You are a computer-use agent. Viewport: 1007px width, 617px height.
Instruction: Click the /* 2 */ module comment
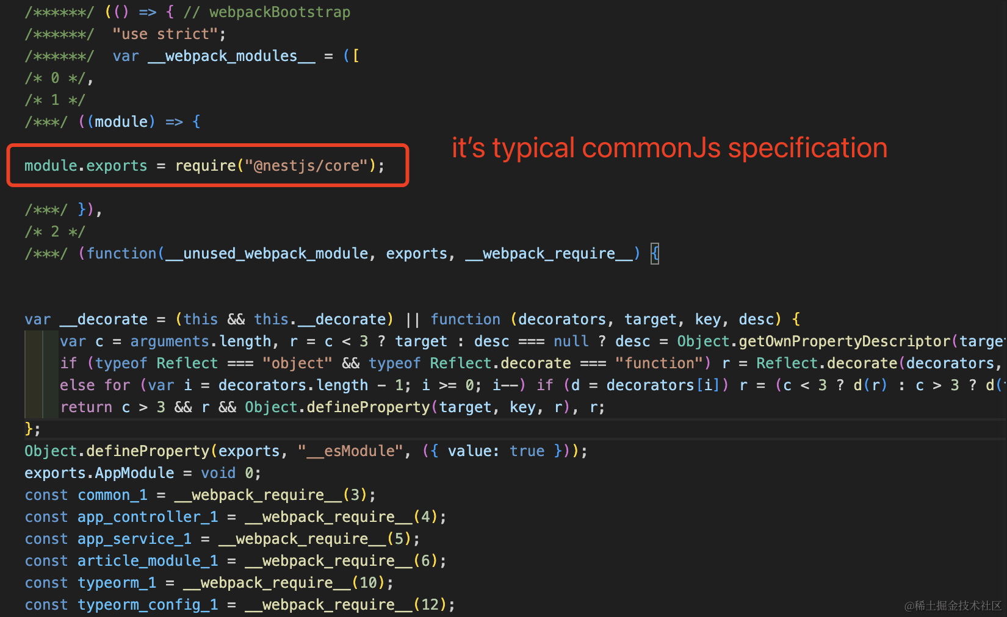click(55, 232)
